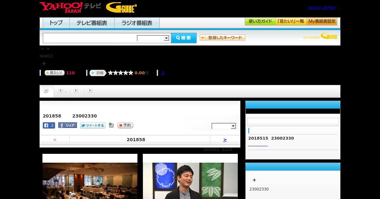
Task: Click the Facebook シェア button
Action: [x=67, y=125]
